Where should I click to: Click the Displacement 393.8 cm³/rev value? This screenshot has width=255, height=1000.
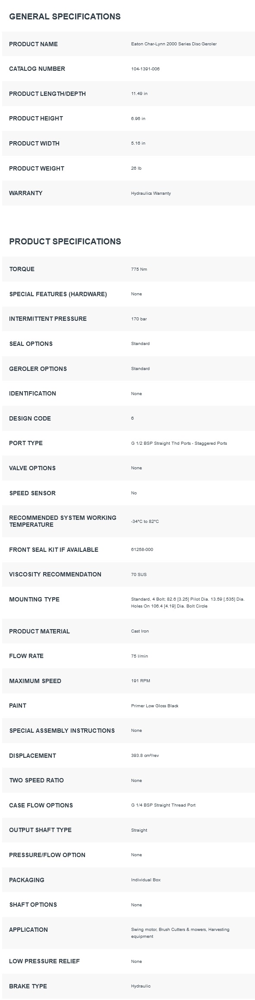pyautogui.click(x=145, y=755)
